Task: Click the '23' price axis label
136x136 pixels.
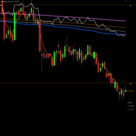Action: tap(130, 84)
